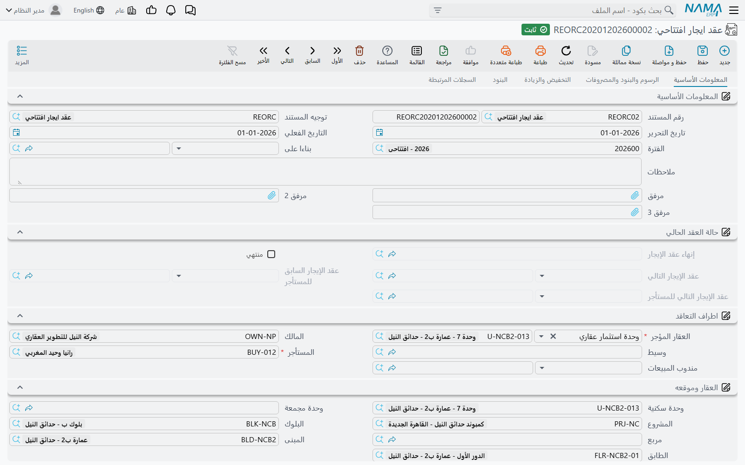Click نسخة مماثلة (Duplicate) icon
The width and height of the screenshot is (745, 465).
626,51
